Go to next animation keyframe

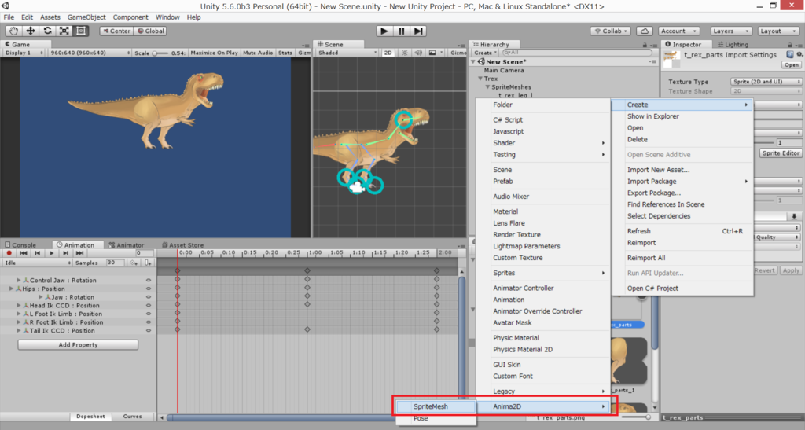pos(66,253)
